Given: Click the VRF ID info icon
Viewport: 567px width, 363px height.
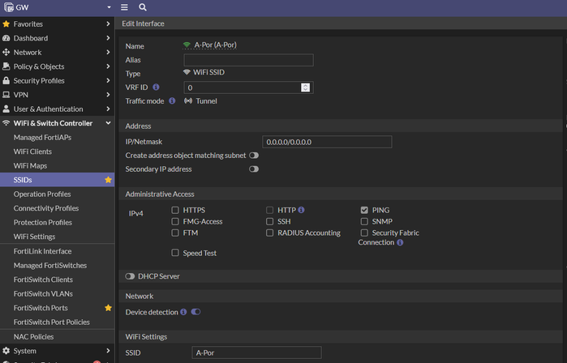Looking at the screenshot, I should pos(156,87).
